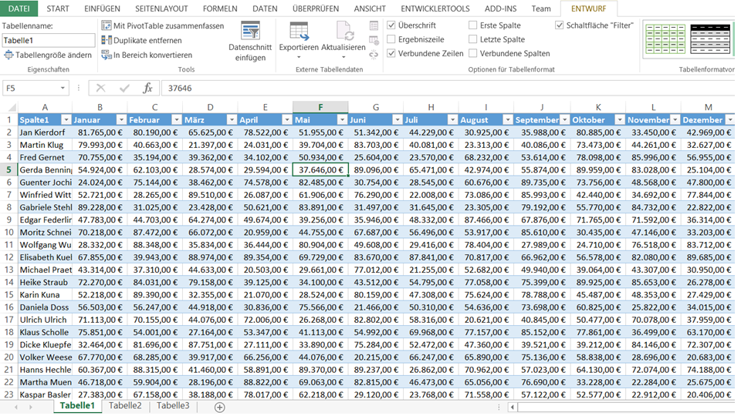Click Mit PivotTable zusammenfassen
Screen dimensions: 741x416
(163, 25)
